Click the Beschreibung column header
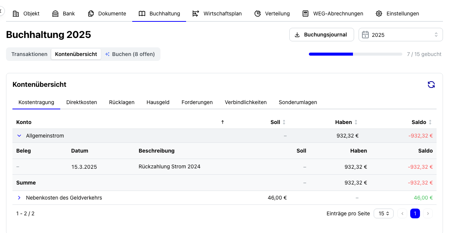 pos(157,151)
